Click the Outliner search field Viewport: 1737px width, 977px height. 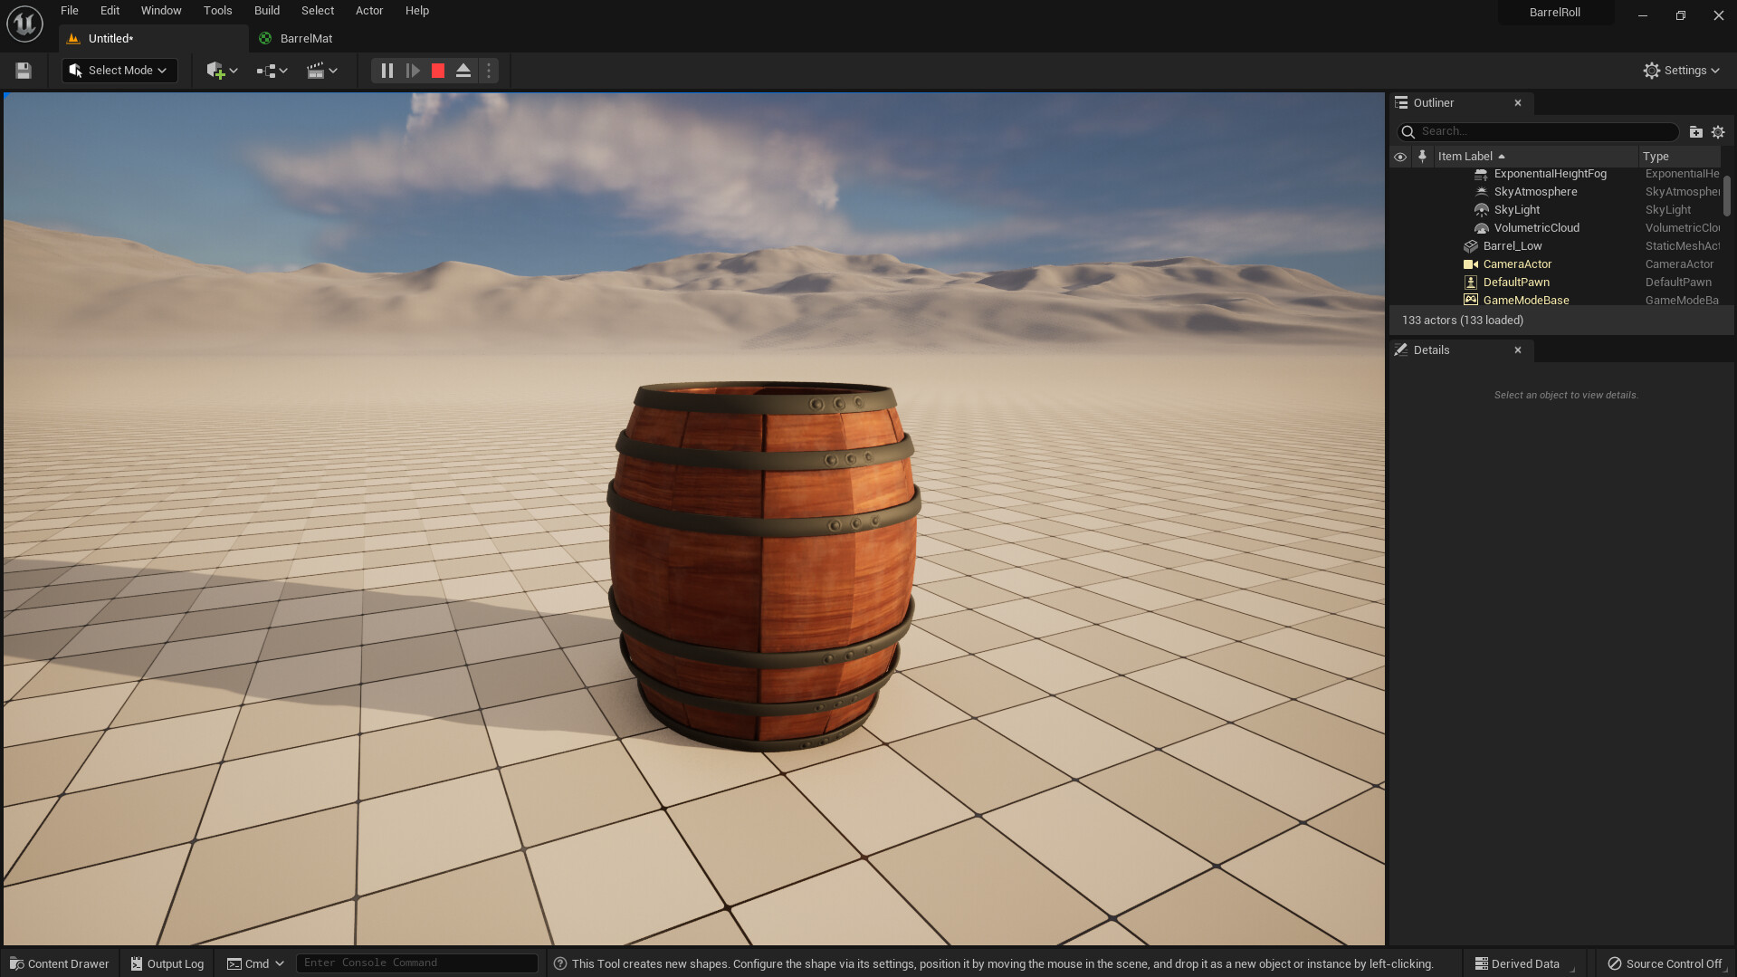1539,130
